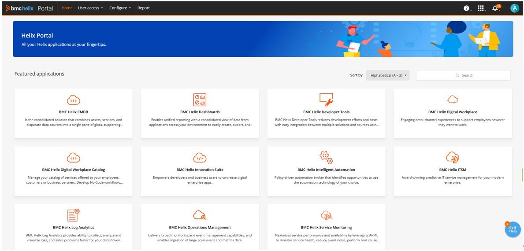Open the user profile avatar
The width and height of the screenshot is (524, 251).
pyautogui.click(x=515, y=8)
